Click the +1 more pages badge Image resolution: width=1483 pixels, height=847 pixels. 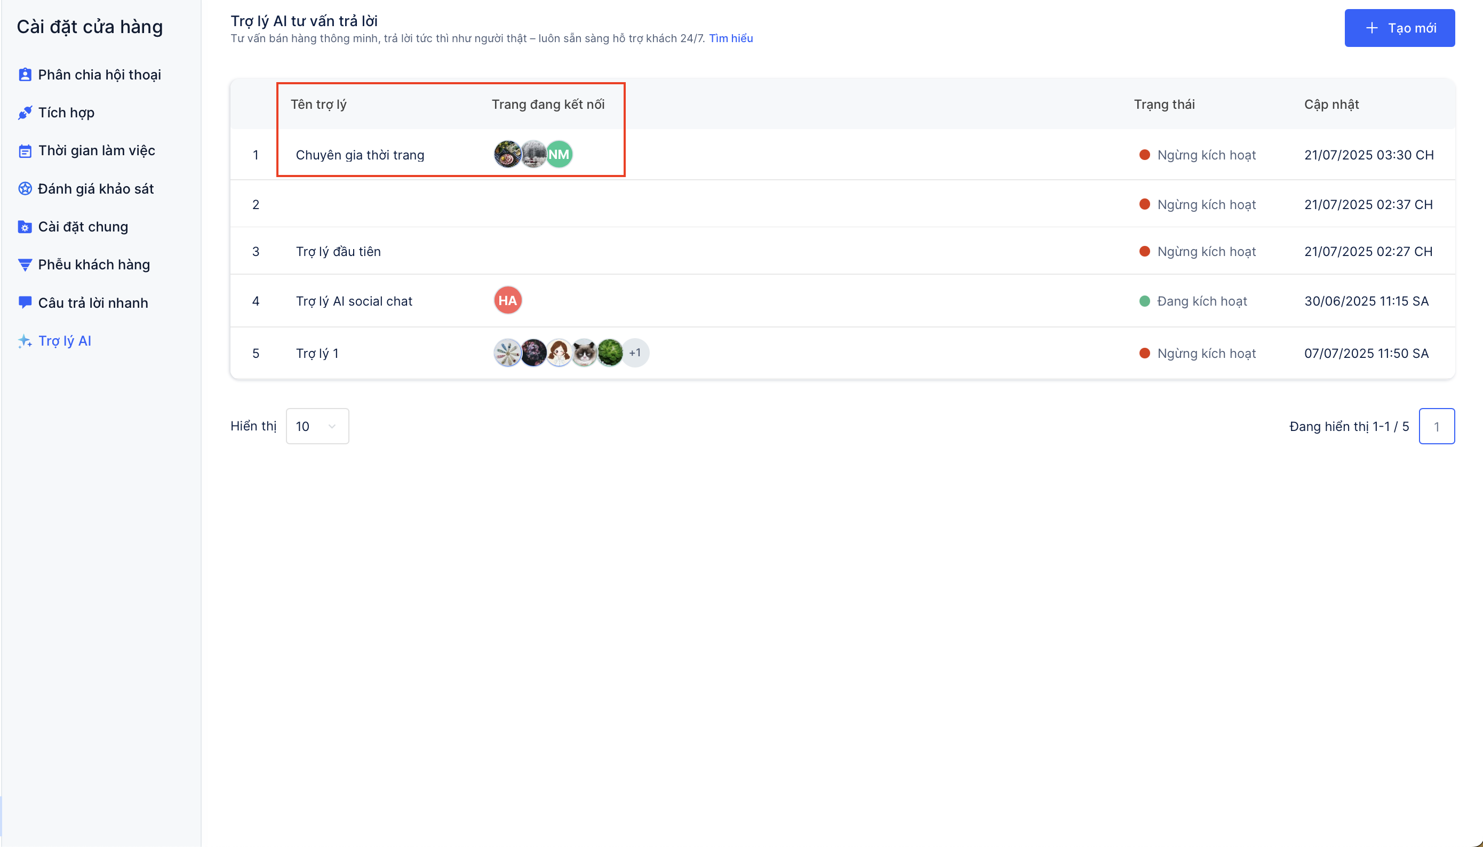635,353
